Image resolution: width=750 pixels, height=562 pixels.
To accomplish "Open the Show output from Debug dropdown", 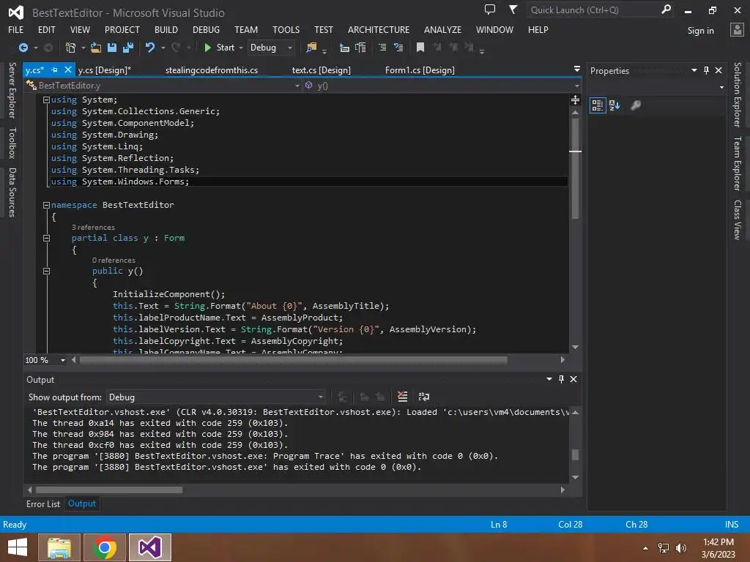I will click(216, 397).
